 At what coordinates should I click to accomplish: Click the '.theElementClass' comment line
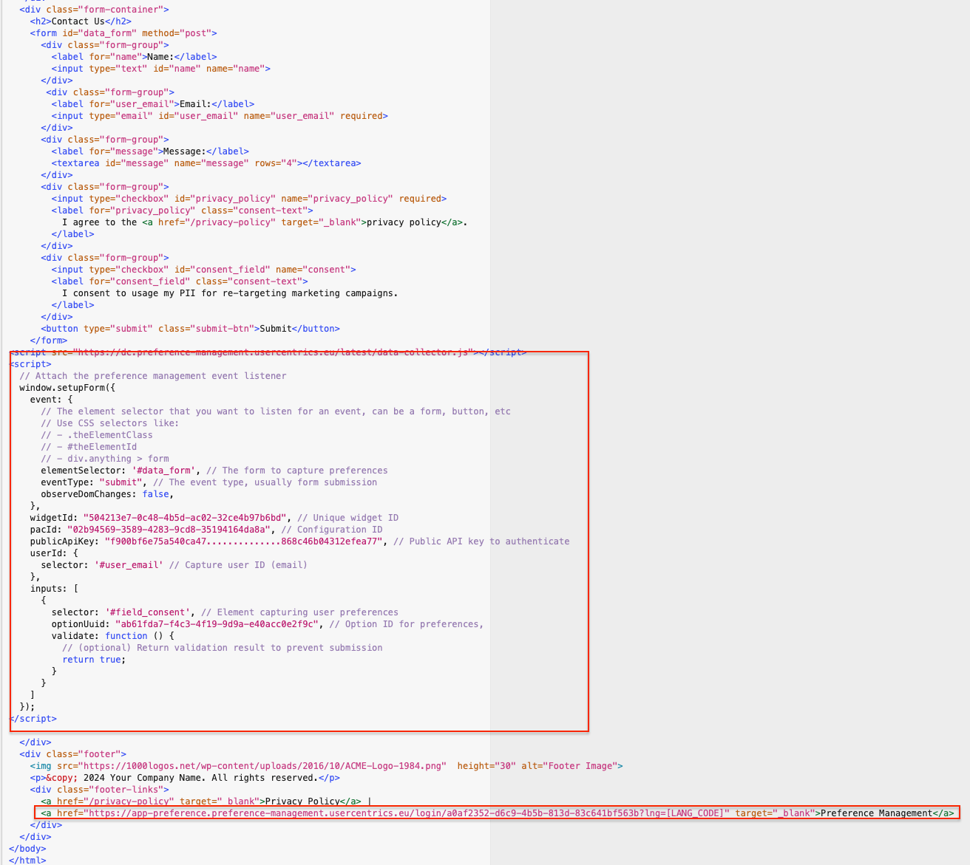point(97,435)
